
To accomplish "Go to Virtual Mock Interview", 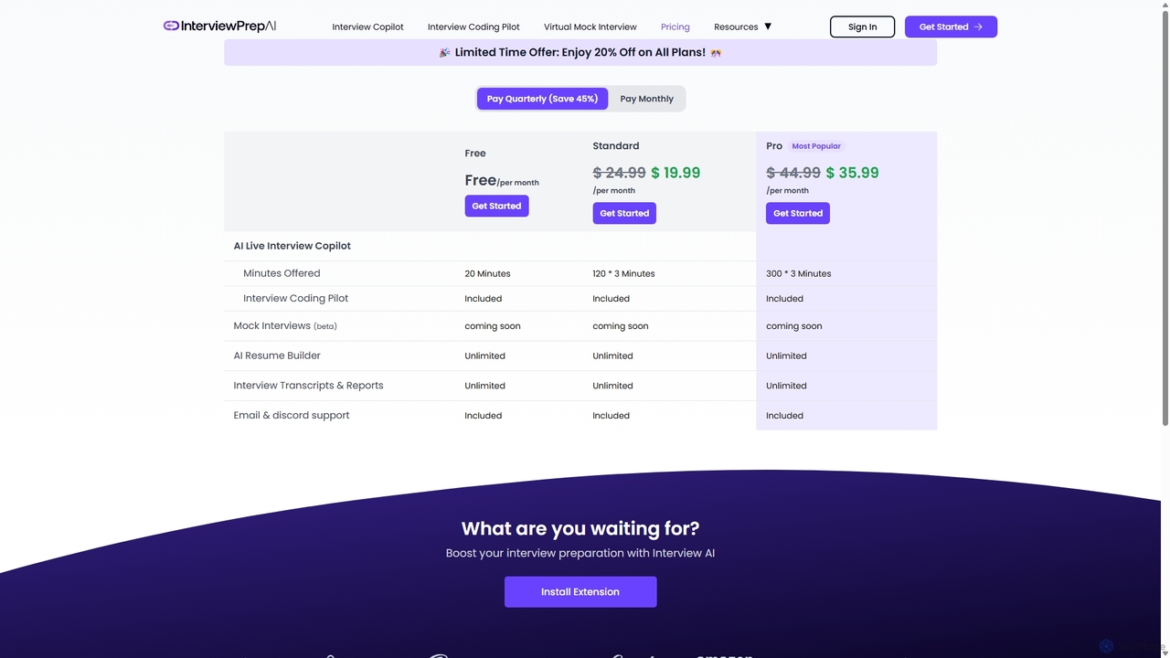I will tap(590, 27).
